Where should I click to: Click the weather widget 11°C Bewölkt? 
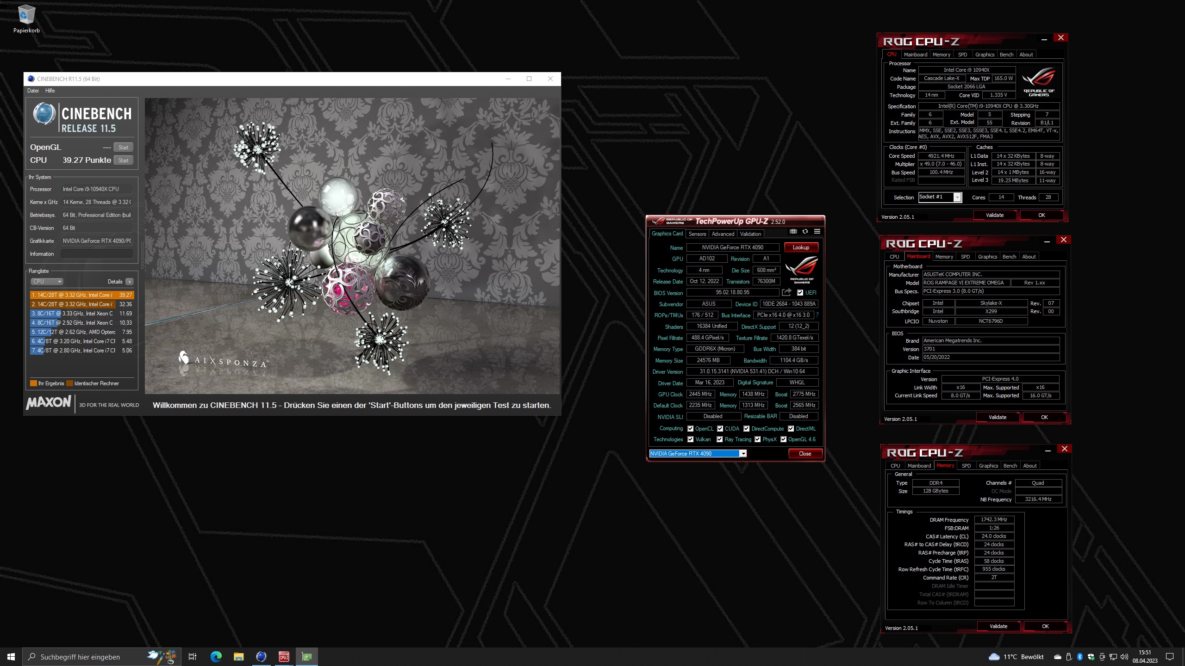click(x=1016, y=657)
